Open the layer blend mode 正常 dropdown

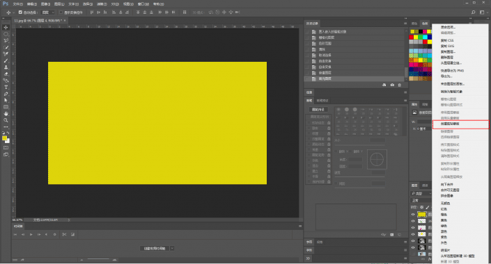[x=421, y=200]
